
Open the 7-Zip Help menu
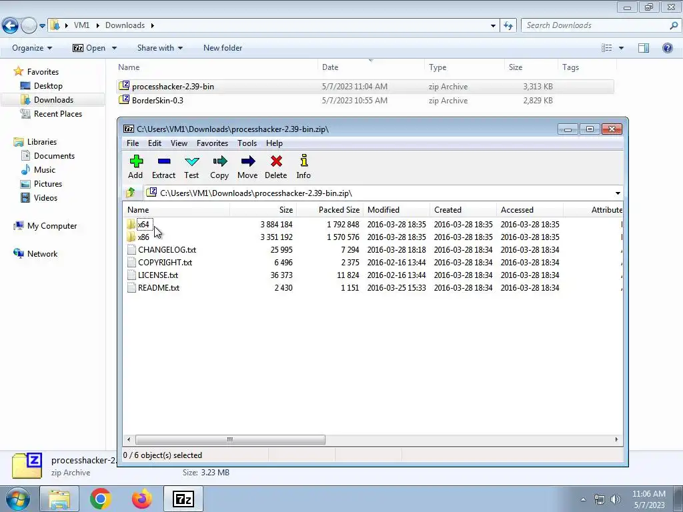[274, 143]
